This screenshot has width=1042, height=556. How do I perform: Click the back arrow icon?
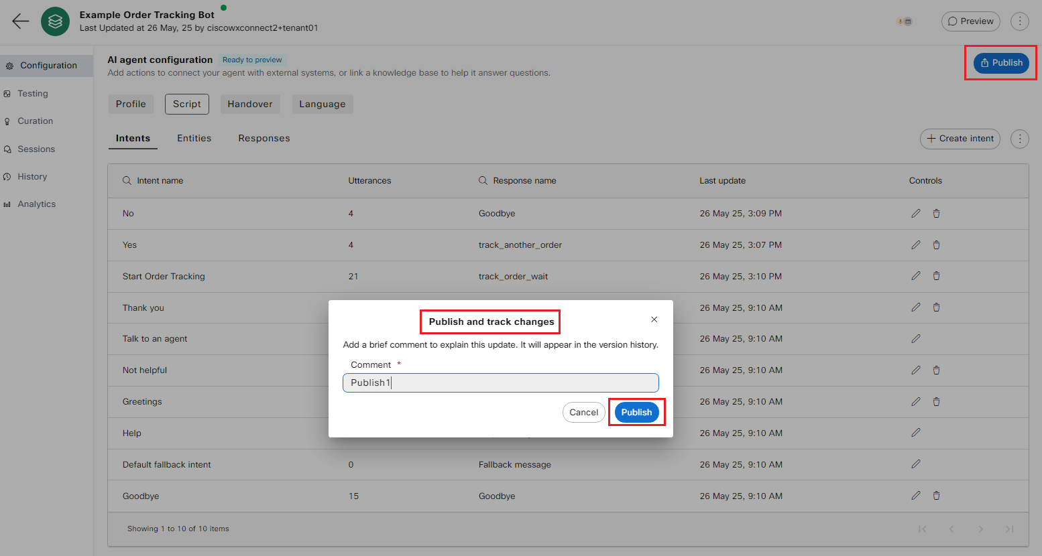(x=21, y=21)
